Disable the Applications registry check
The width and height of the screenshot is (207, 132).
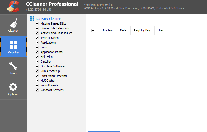(x=37, y=43)
